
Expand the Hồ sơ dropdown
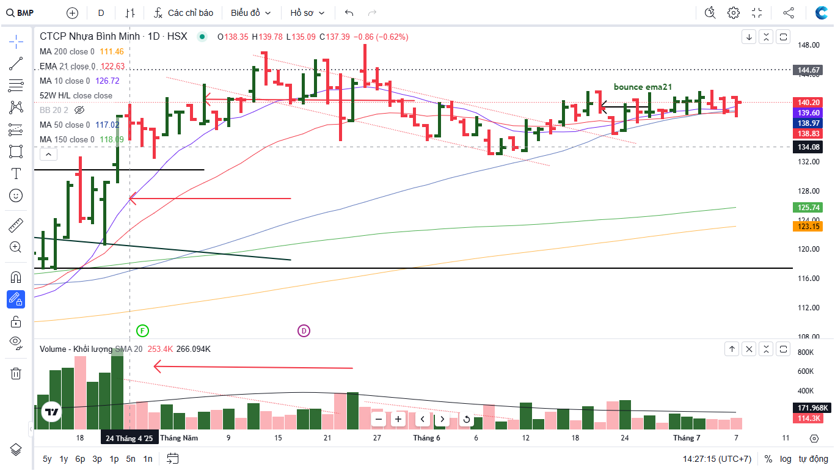coord(307,13)
